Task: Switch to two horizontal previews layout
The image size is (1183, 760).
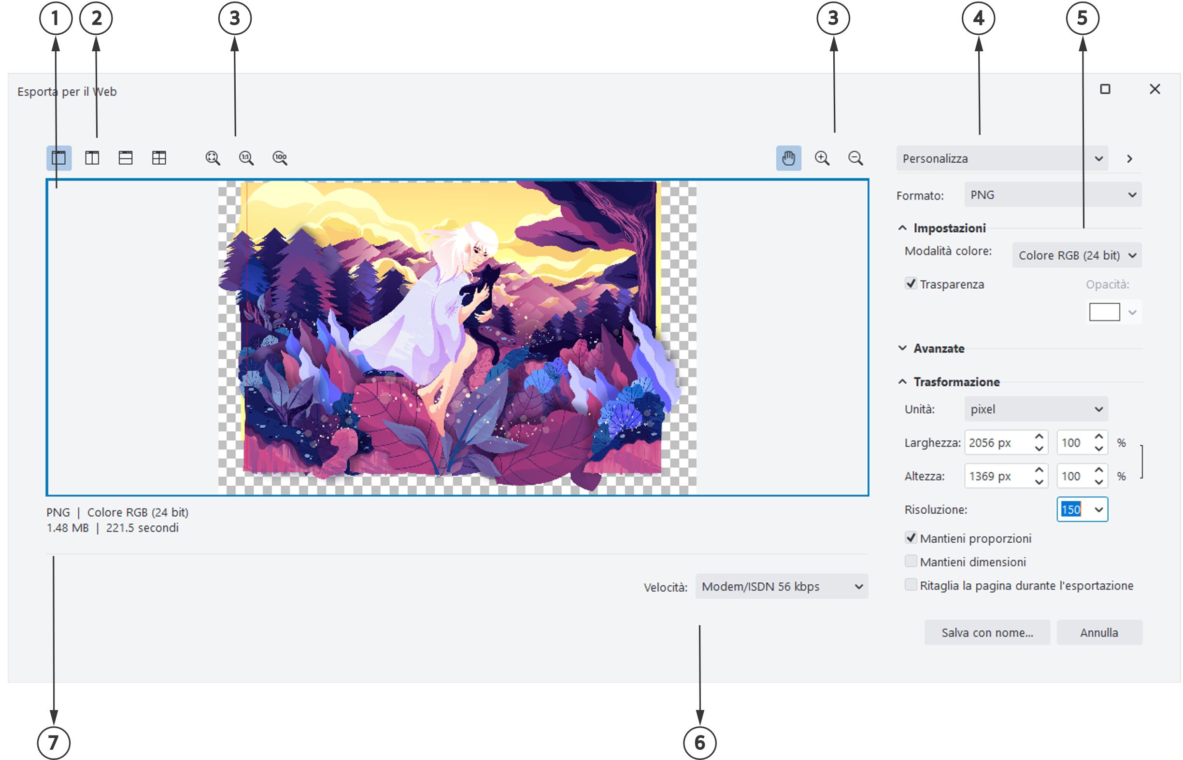Action: (126, 158)
